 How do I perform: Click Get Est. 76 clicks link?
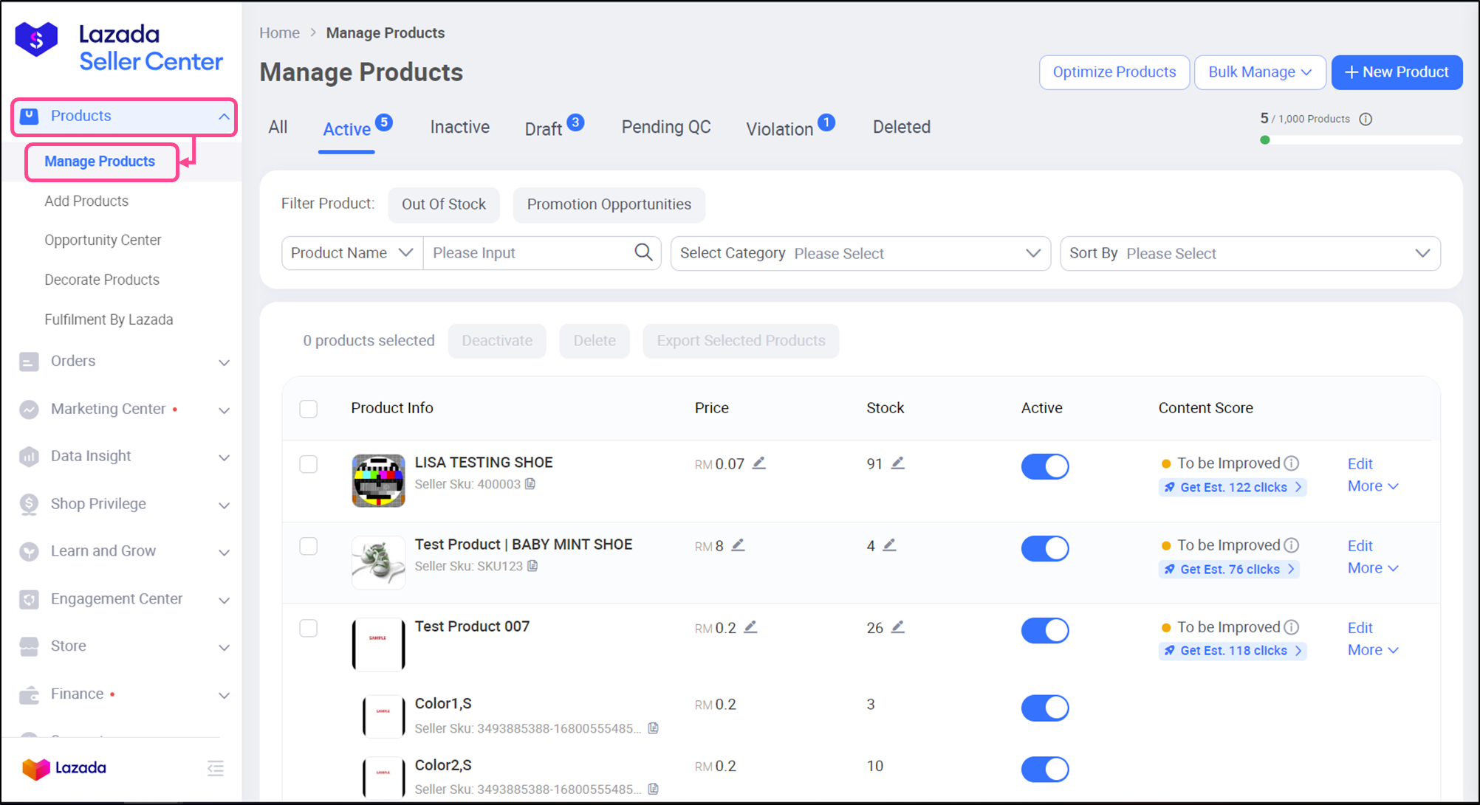(x=1229, y=569)
